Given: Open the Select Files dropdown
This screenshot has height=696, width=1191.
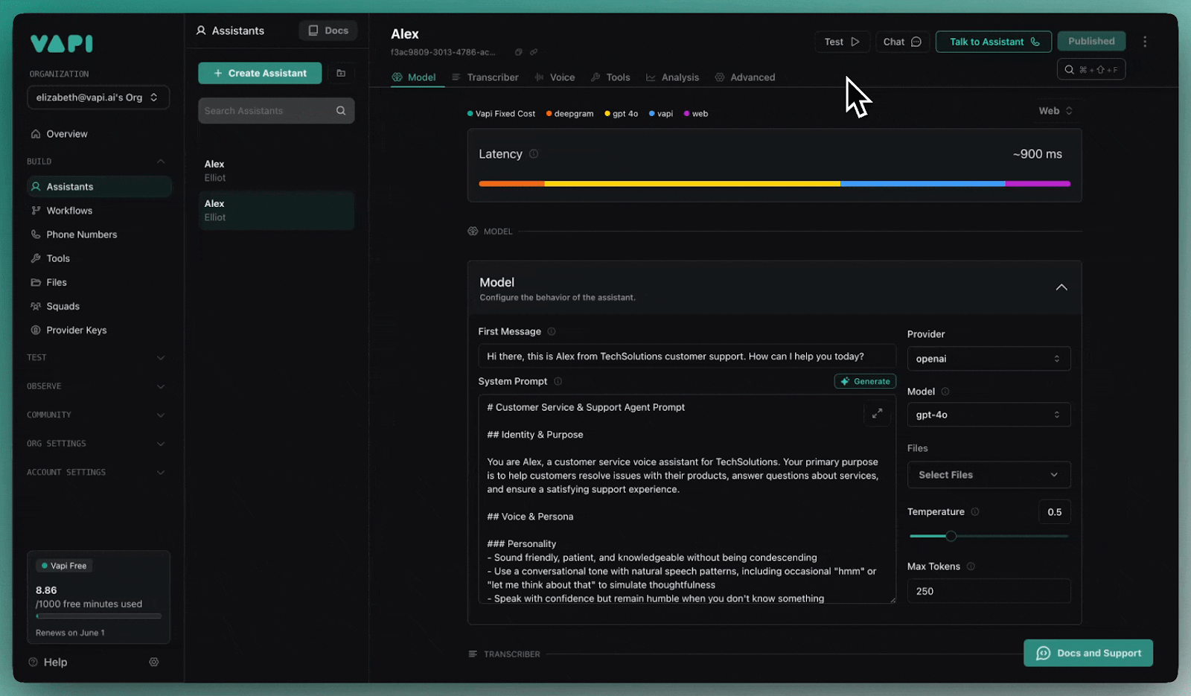Looking at the screenshot, I should pyautogui.click(x=989, y=475).
